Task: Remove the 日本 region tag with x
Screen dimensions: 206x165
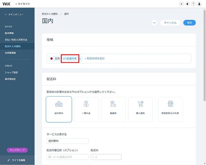Action: click(x=80, y=59)
